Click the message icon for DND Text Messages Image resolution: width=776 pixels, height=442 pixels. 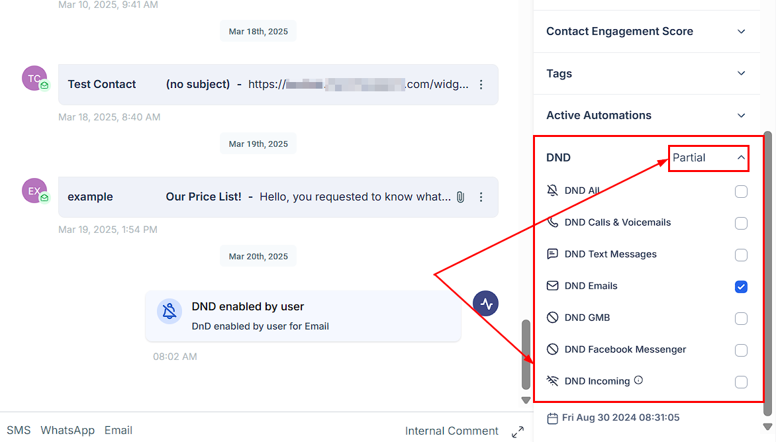pyautogui.click(x=552, y=254)
